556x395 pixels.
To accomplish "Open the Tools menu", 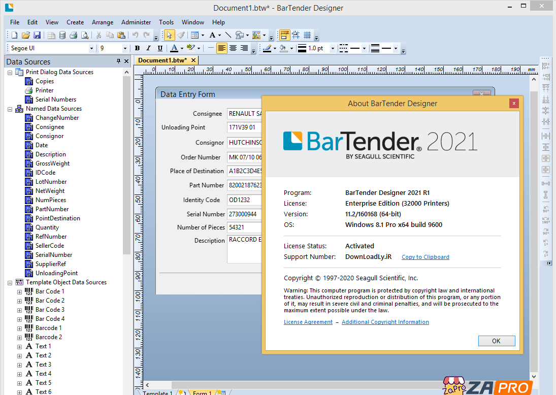I will (x=167, y=22).
